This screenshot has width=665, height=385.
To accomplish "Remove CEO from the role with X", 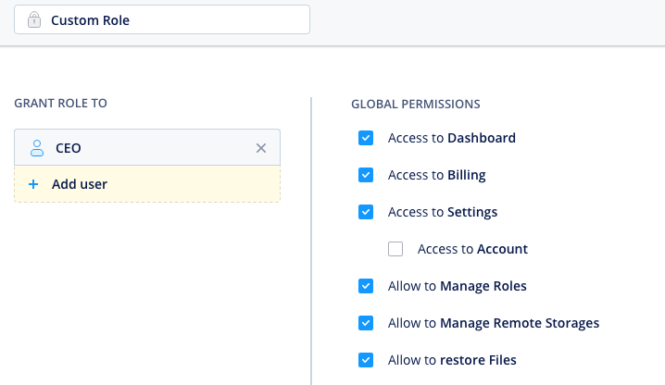I will pos(260,148).
